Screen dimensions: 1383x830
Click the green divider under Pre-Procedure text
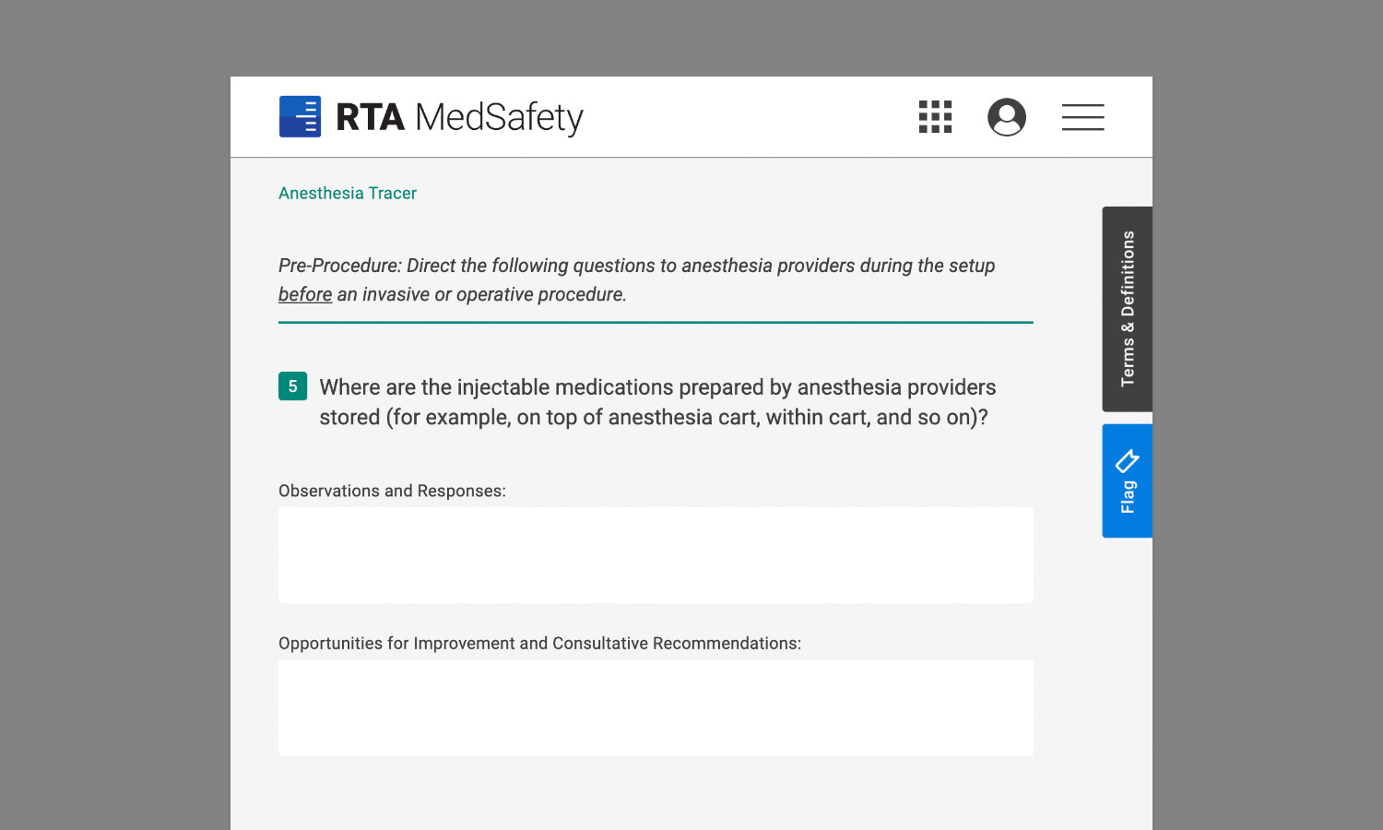pos(656,323)
